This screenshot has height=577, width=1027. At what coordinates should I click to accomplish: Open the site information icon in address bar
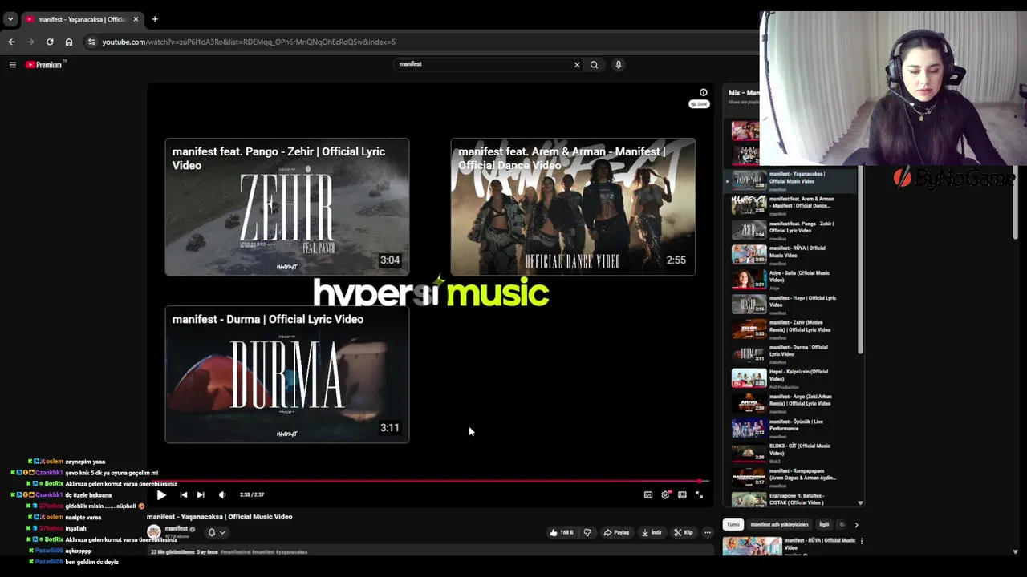tap(91, 42)
